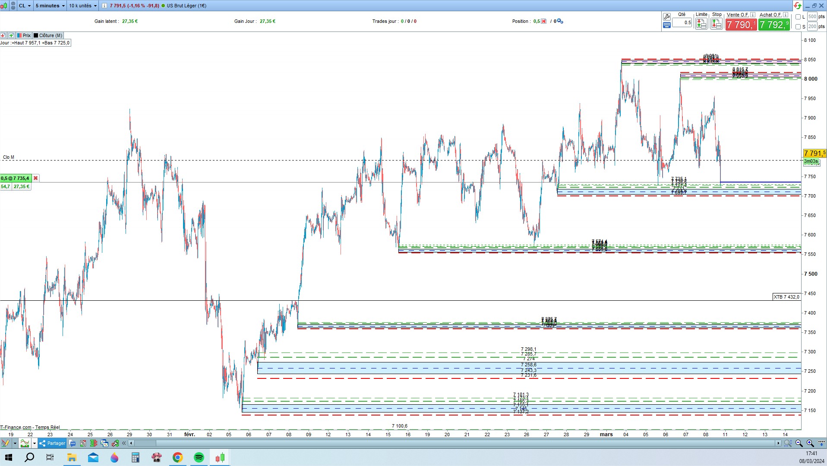Place a Limite order via its icon

pos(701,24)
